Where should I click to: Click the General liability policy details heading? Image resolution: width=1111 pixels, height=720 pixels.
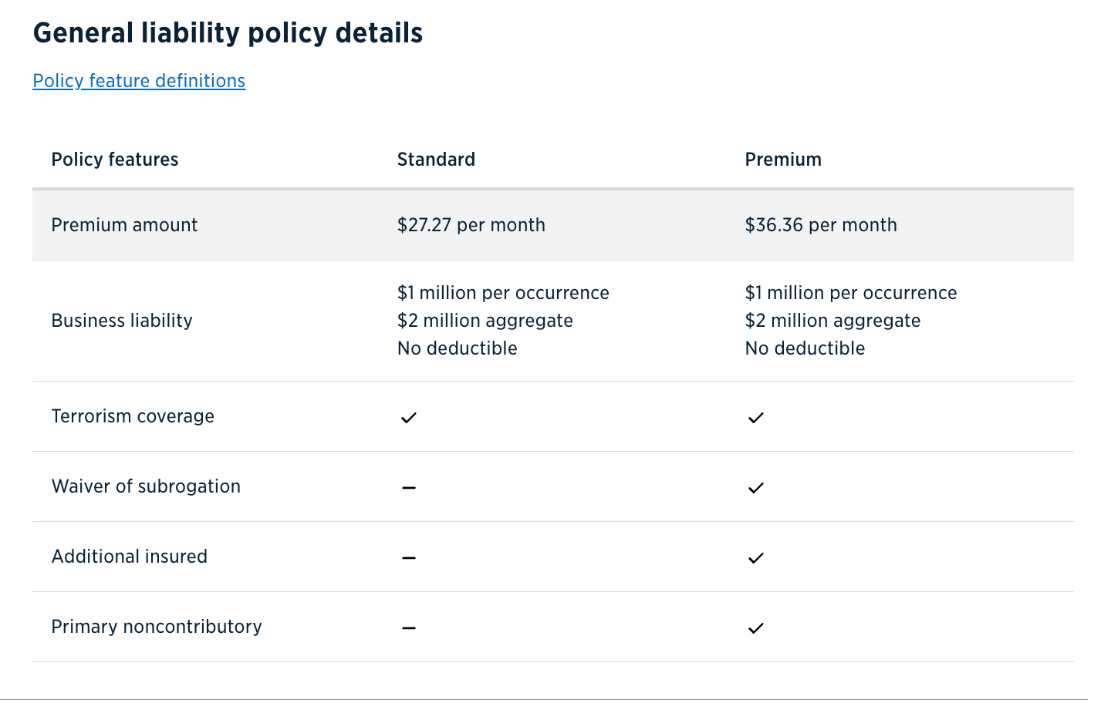228,33
